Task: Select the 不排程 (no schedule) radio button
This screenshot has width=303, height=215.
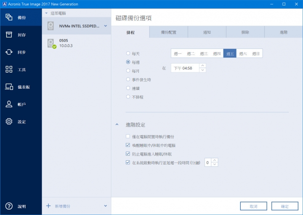Action: (128, 97)
